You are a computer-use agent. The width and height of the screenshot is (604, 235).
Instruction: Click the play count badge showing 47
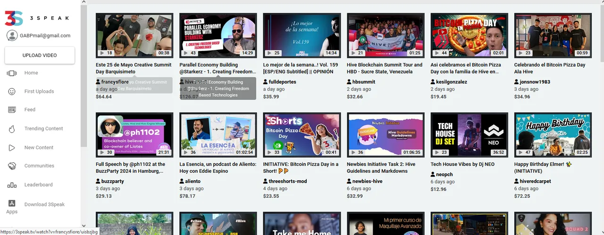tap(525, 153)
